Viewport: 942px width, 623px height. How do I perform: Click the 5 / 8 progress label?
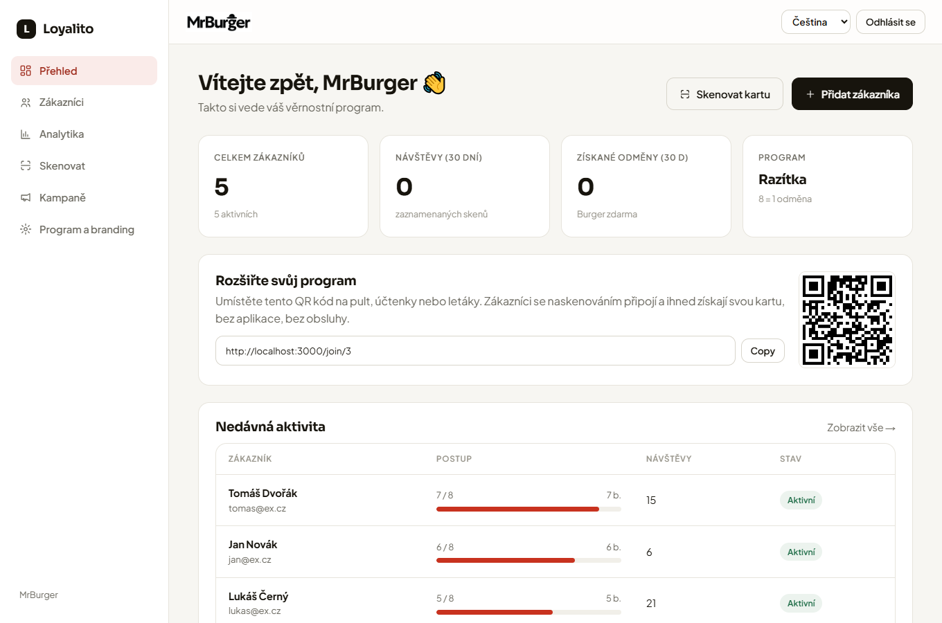click(445, 599)
